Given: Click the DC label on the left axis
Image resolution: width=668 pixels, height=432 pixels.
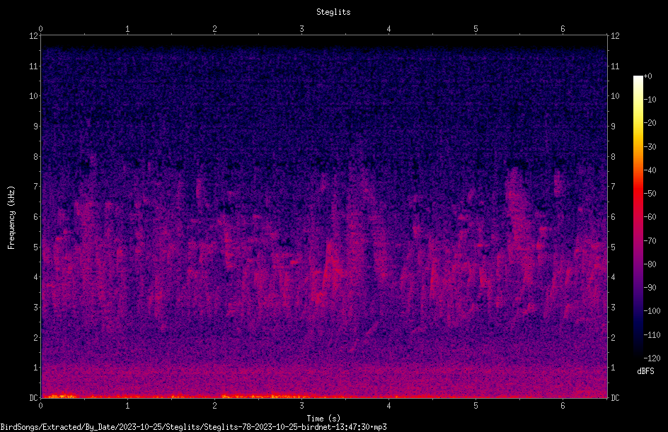Looking at the screenshot, I should click(34, 398).
